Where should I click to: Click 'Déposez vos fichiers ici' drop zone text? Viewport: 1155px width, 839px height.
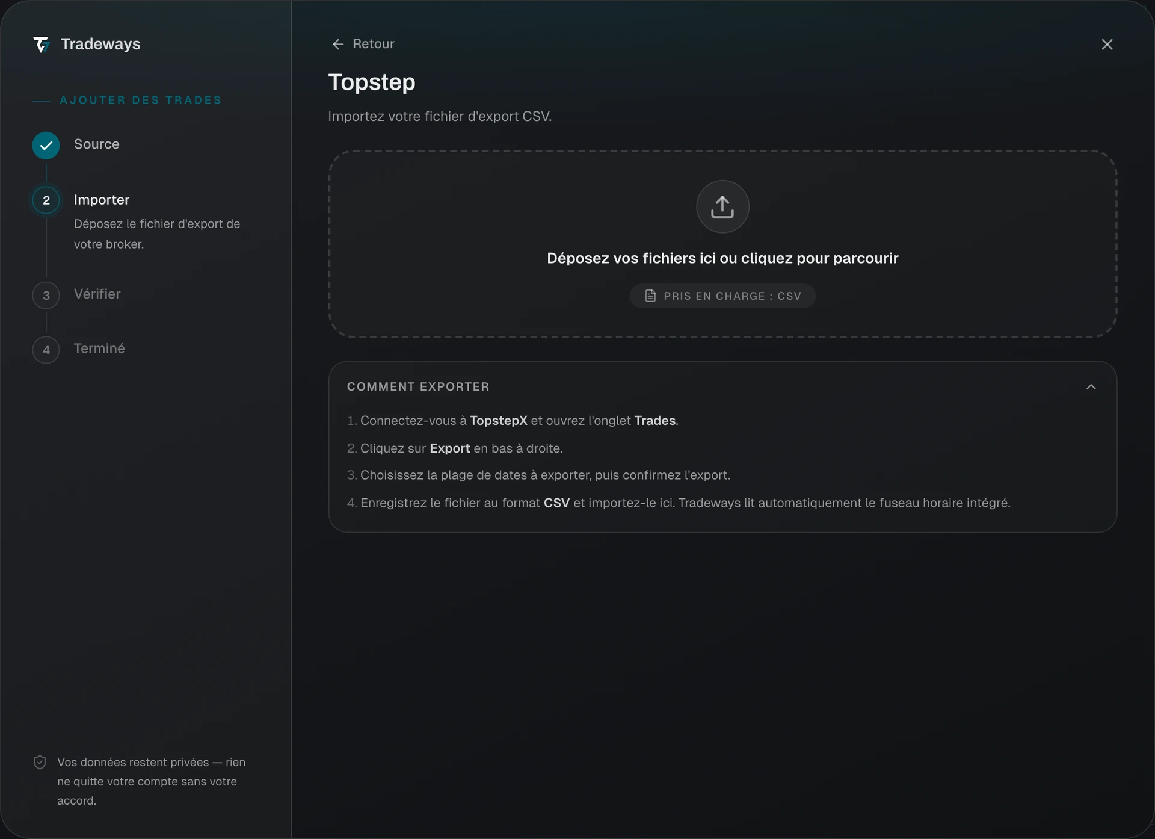722,258
